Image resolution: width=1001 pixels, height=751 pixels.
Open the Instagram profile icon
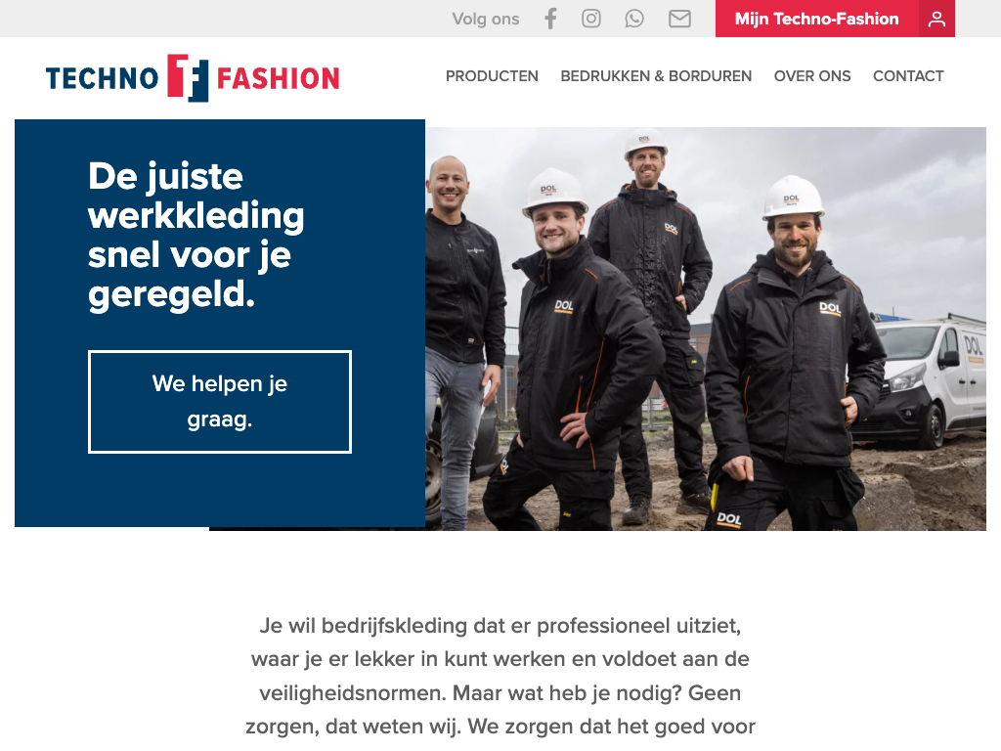click(591, 19)
